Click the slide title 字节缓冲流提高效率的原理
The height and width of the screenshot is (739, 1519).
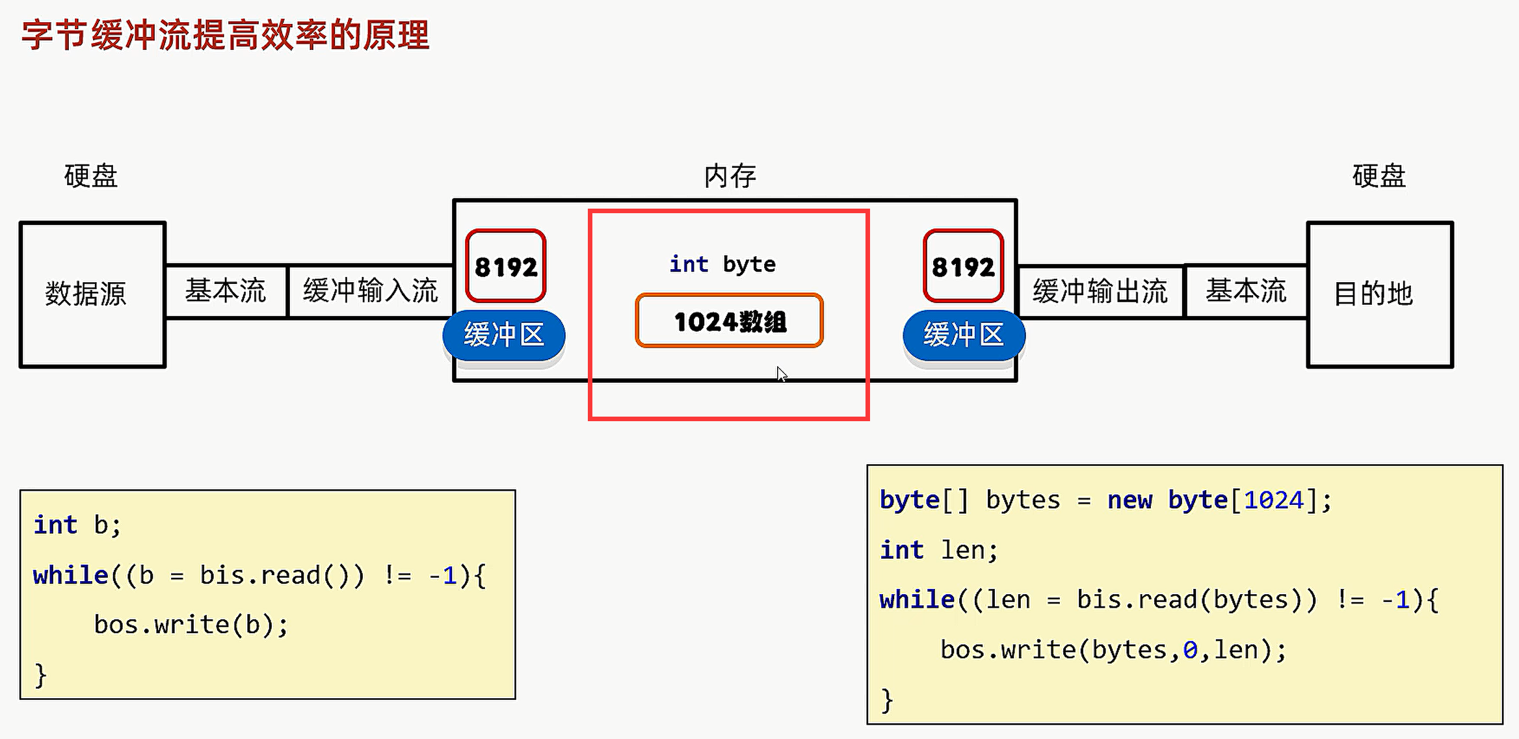(x=226, y=35)
